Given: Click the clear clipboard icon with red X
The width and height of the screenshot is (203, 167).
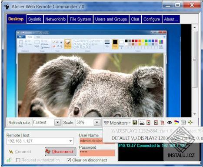Looking at the screenshot, I should point(163,123).
